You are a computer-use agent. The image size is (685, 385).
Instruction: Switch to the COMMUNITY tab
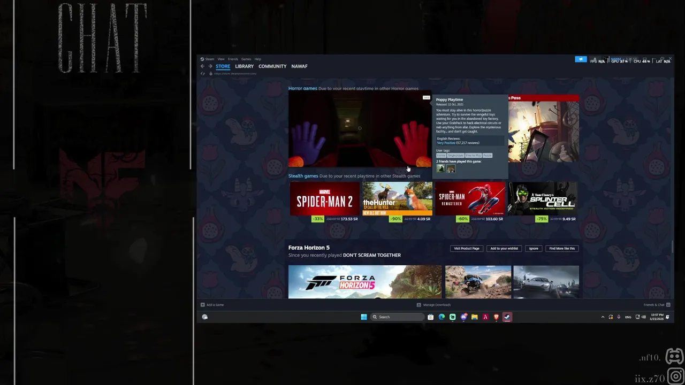click(x=272, y=66)
